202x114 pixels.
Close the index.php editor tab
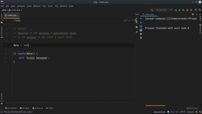pos(18,16)
